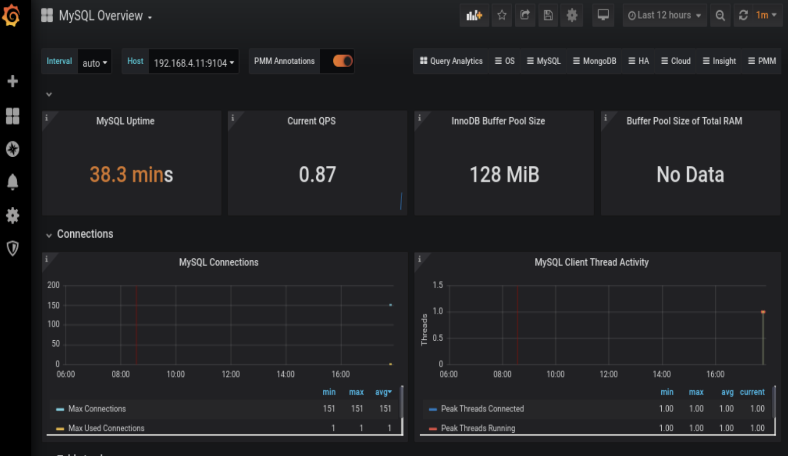Click info icon on MySQL Connections panel
Screen dimensions: 788x456
click(x=46, y=259)
